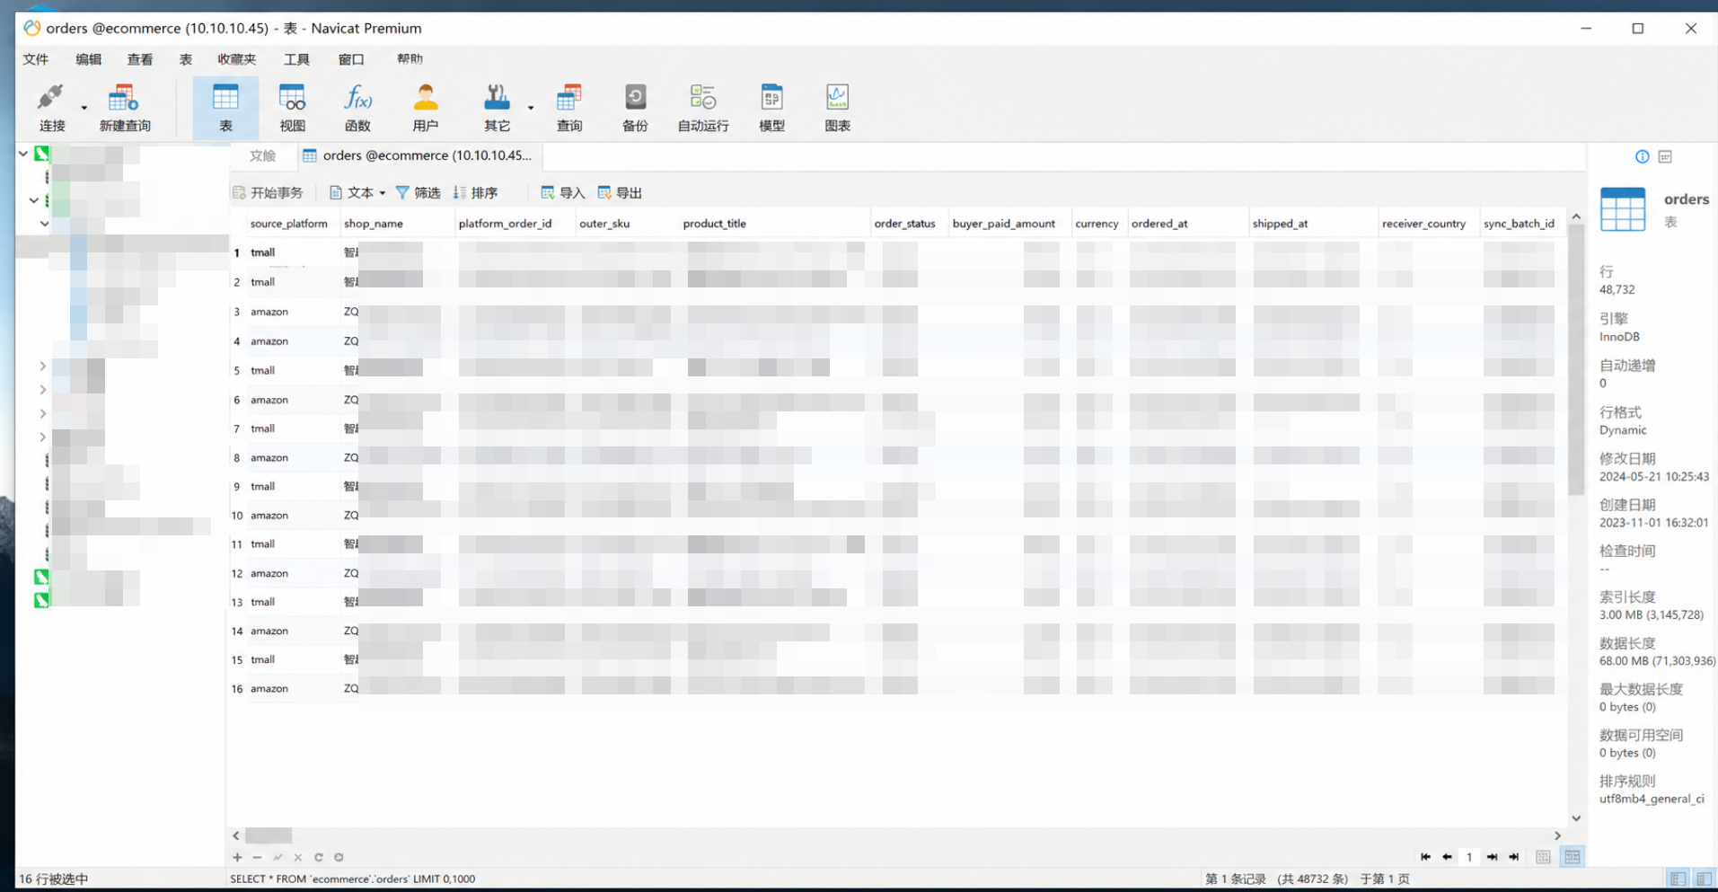Open the 模型 model icon
This screenshot has width=1718, height=892.
pyautogui.click(x=771, y=108)
